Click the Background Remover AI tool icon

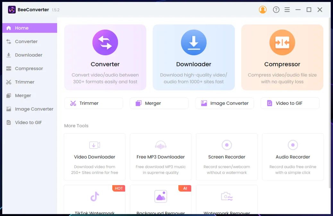tap(160, 196)
